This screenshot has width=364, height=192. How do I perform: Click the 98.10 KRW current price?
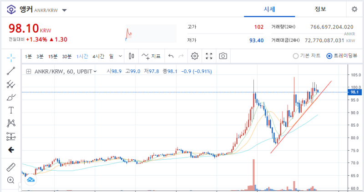click(30, 29)
